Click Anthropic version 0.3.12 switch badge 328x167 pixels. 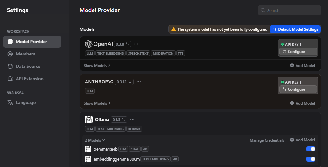(x=124, y=82)
